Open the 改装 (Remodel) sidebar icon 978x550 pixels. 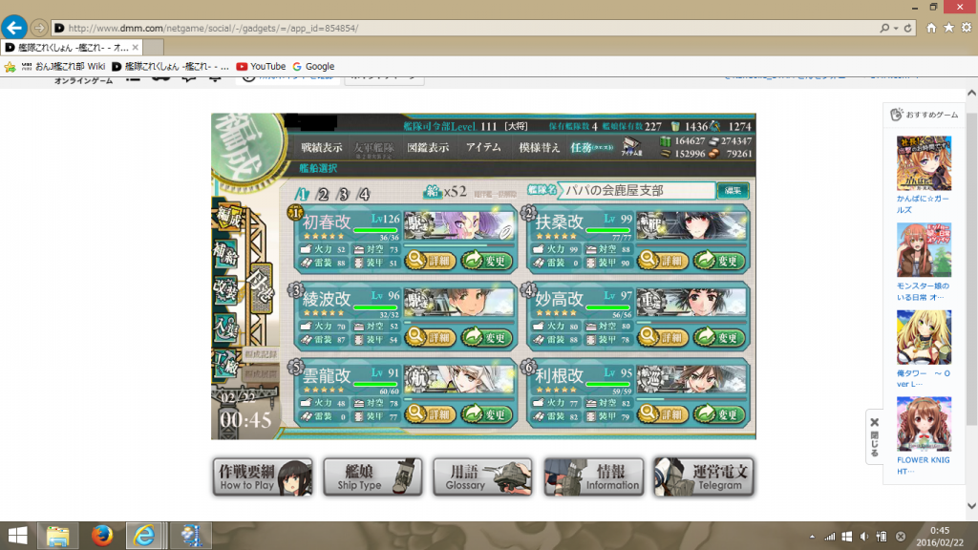coord(225,290)
